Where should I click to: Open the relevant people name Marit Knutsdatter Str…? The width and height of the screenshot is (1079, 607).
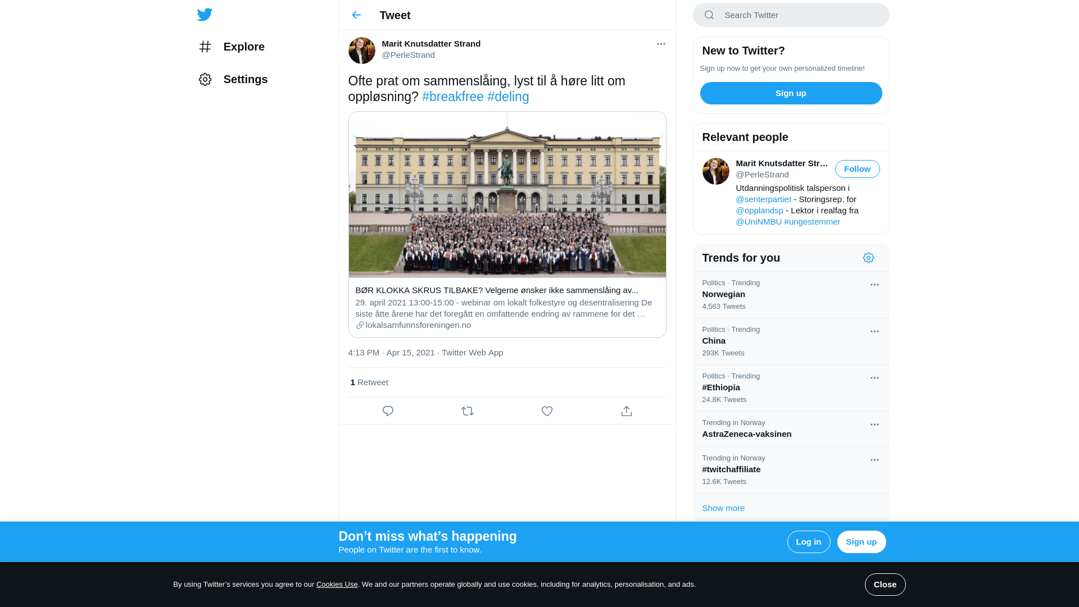(x=782, y=163)
